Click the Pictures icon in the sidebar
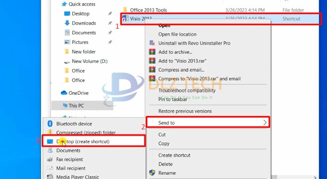Screen dimensions: 327x179 [x=67, y=42]
